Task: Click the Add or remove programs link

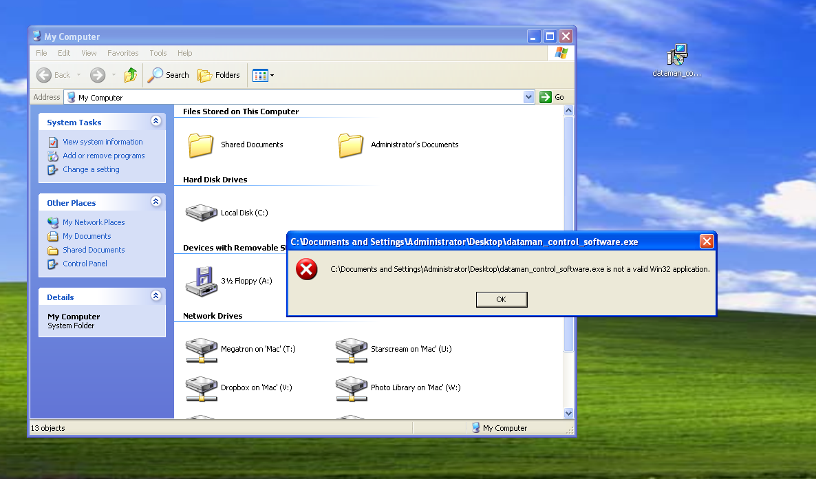Action: click(103, 156)
